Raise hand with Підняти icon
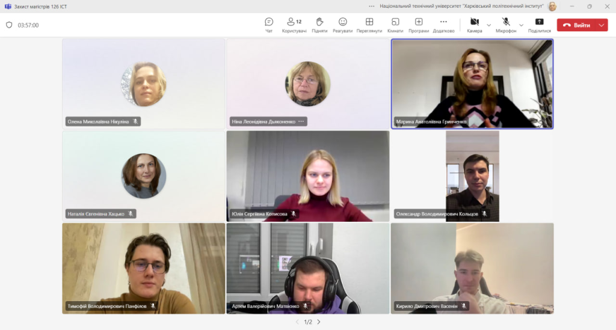The image size is (616, 330). click(319, 25)
